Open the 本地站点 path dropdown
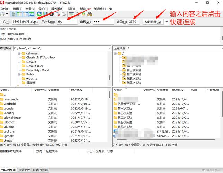Screen dimensions: 223x173 [109, 48]
